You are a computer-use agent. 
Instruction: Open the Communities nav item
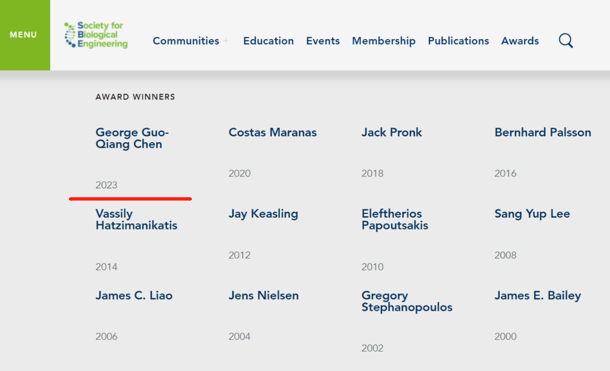pos(186,41)
